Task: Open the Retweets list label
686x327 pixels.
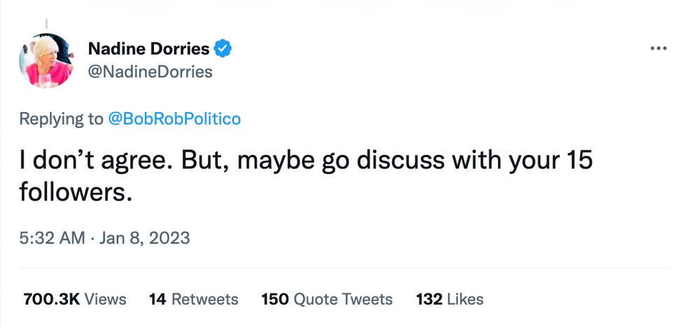Action: click(x=204, y=300)
